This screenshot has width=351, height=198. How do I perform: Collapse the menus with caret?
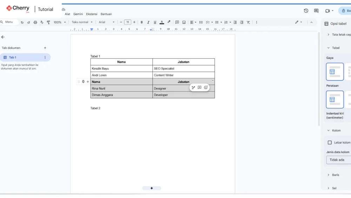(311, 22)
